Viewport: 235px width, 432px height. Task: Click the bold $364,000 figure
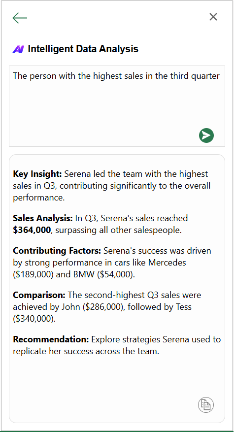tap(32, 230)
